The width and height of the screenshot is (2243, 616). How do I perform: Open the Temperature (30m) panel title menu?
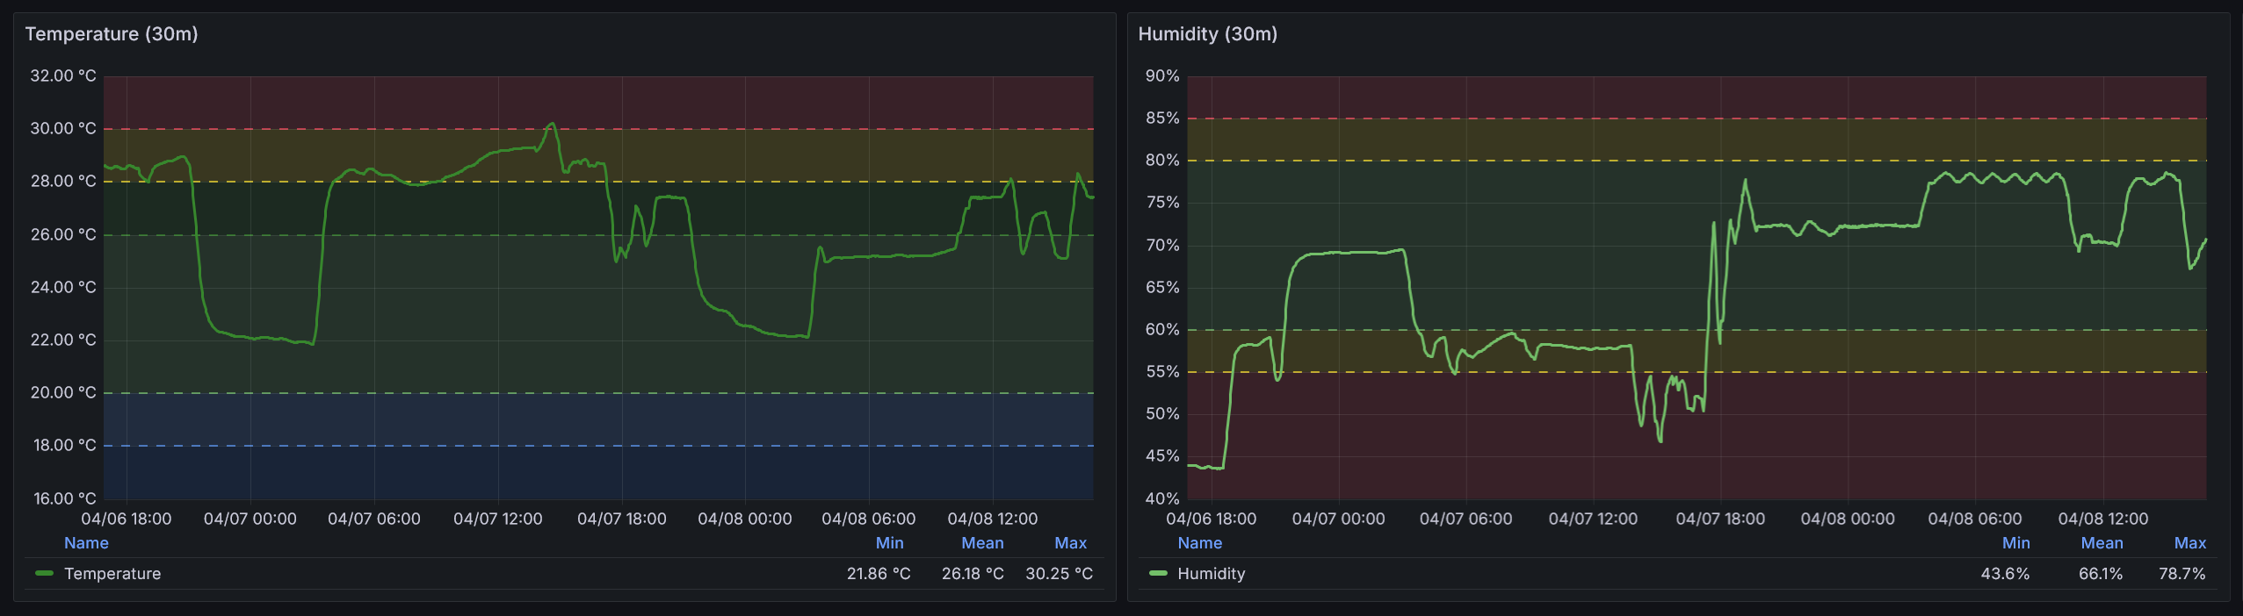tap(112, 34)
